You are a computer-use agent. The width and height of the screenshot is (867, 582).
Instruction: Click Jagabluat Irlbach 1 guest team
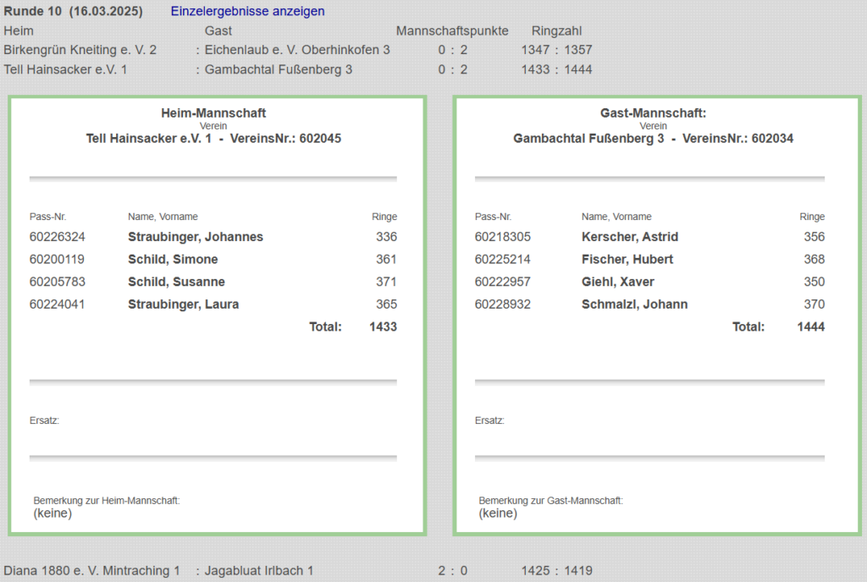[259, 571]
